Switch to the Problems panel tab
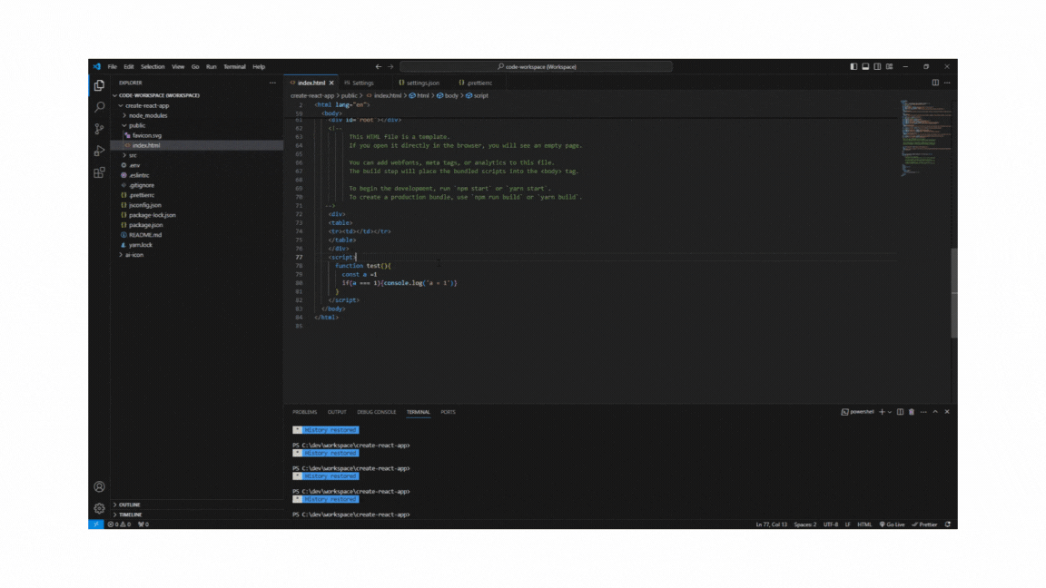 click(305, 412)
